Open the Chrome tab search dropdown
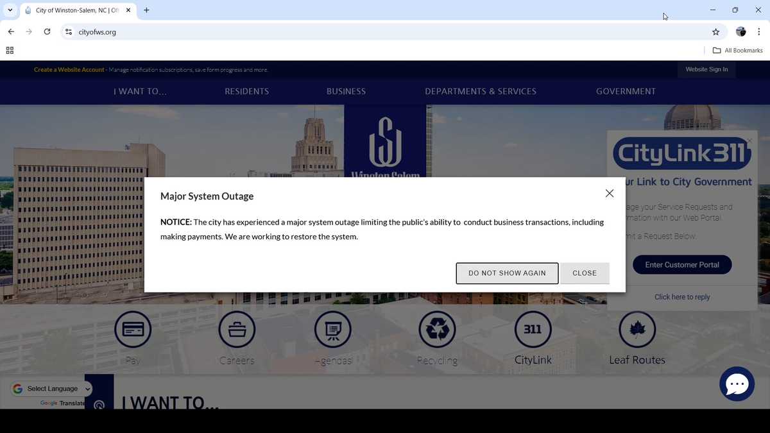Screen dimensions: 770x433 click(10, 10)
